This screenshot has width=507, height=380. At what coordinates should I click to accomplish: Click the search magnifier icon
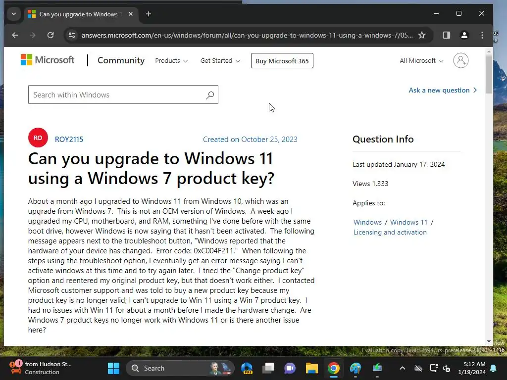(210, 95)
